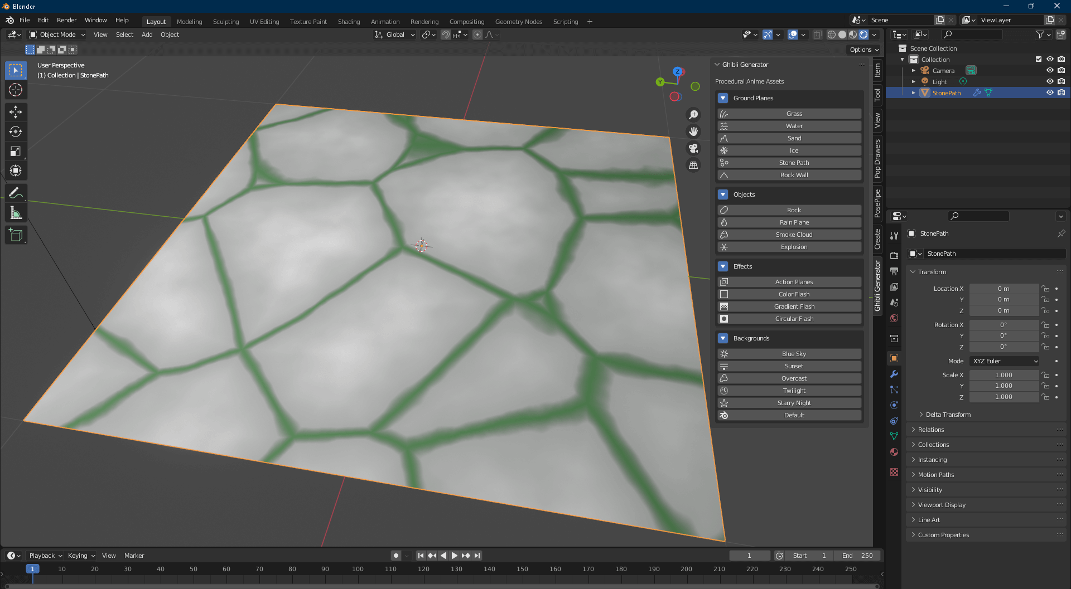Click the End frame 250 field

coord(858,556)
